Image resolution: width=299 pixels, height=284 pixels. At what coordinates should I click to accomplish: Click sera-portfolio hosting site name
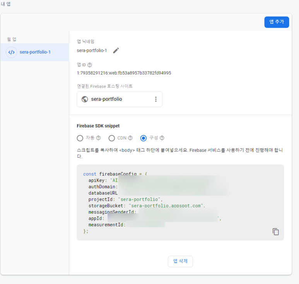tap(106, 99)
